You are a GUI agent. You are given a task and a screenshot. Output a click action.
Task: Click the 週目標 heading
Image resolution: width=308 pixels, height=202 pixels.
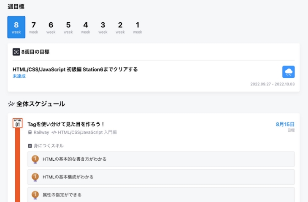click(16, 7)
